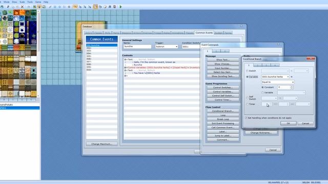Set map zoom to 1/4 scale

coord(85,7)
